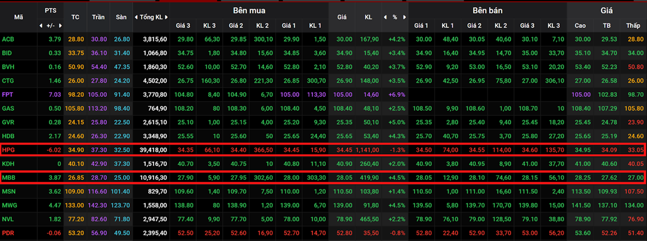Open the MWG stock symbol
647x241 pixels.
click(9, 205)
